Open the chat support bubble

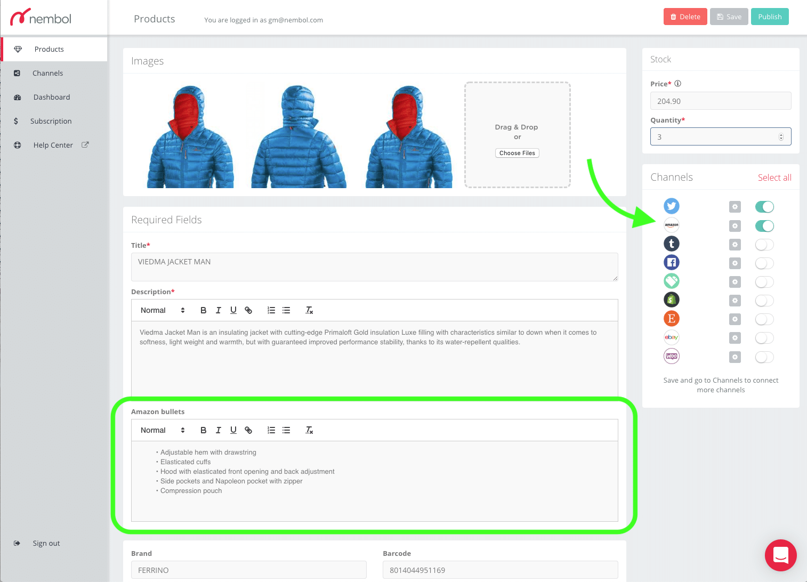click(780, 555)
